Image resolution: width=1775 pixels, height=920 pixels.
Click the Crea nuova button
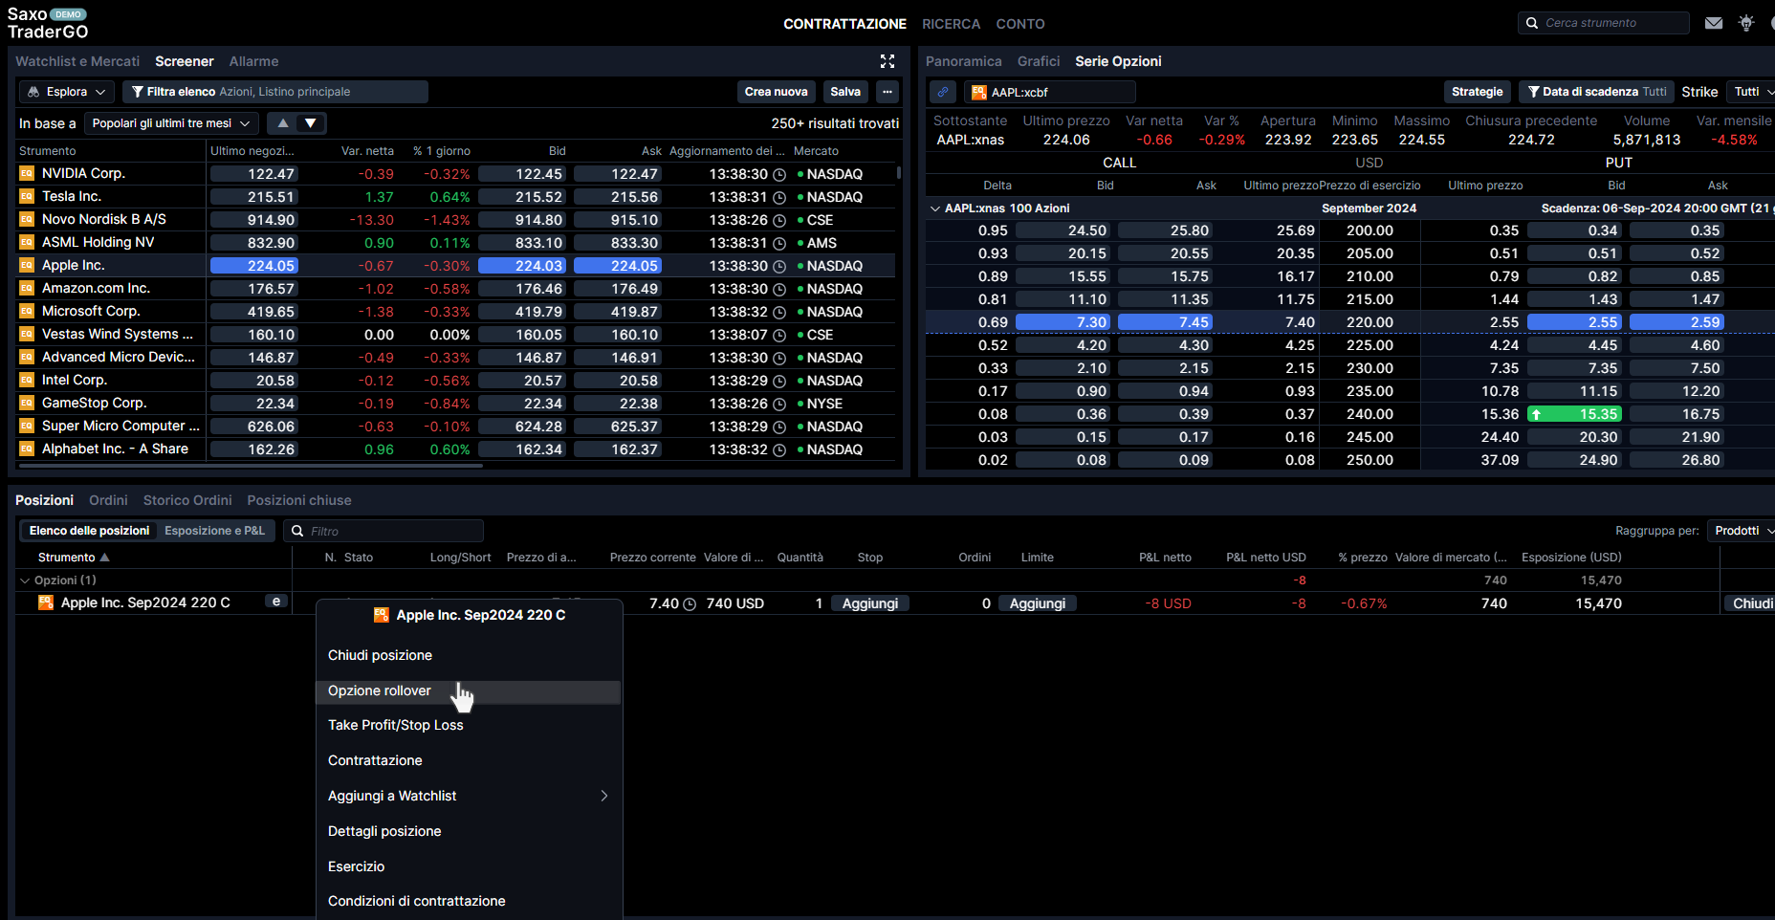776,92
